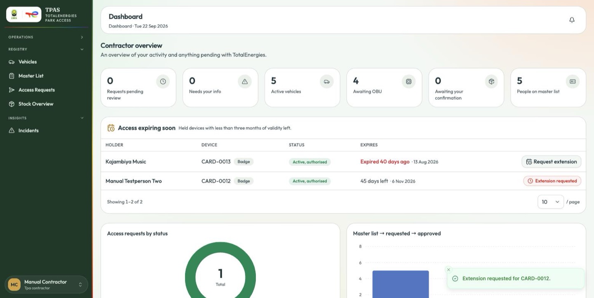Click the Active, authorised status for Manual Testperson Two
Image resolution: width=594 pixels, height=298 pixels.
[x=310, y=181]
